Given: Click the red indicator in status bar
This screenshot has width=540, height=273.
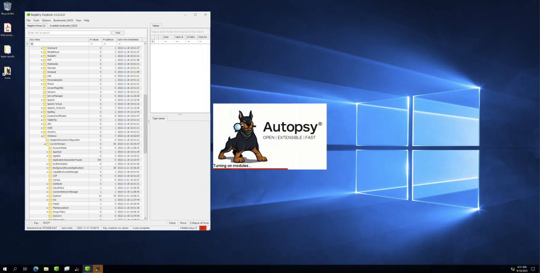Looking at the screenshot, I should [202, 228].
